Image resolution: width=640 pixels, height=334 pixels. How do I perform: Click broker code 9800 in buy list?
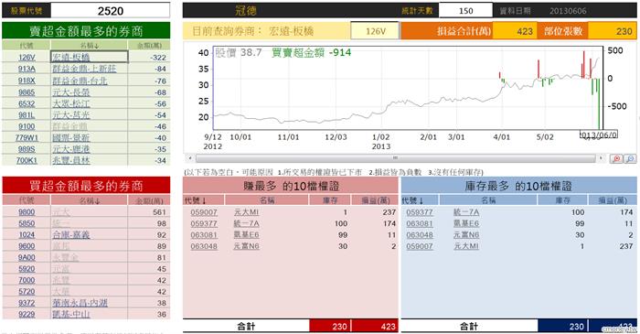(27, 212)
